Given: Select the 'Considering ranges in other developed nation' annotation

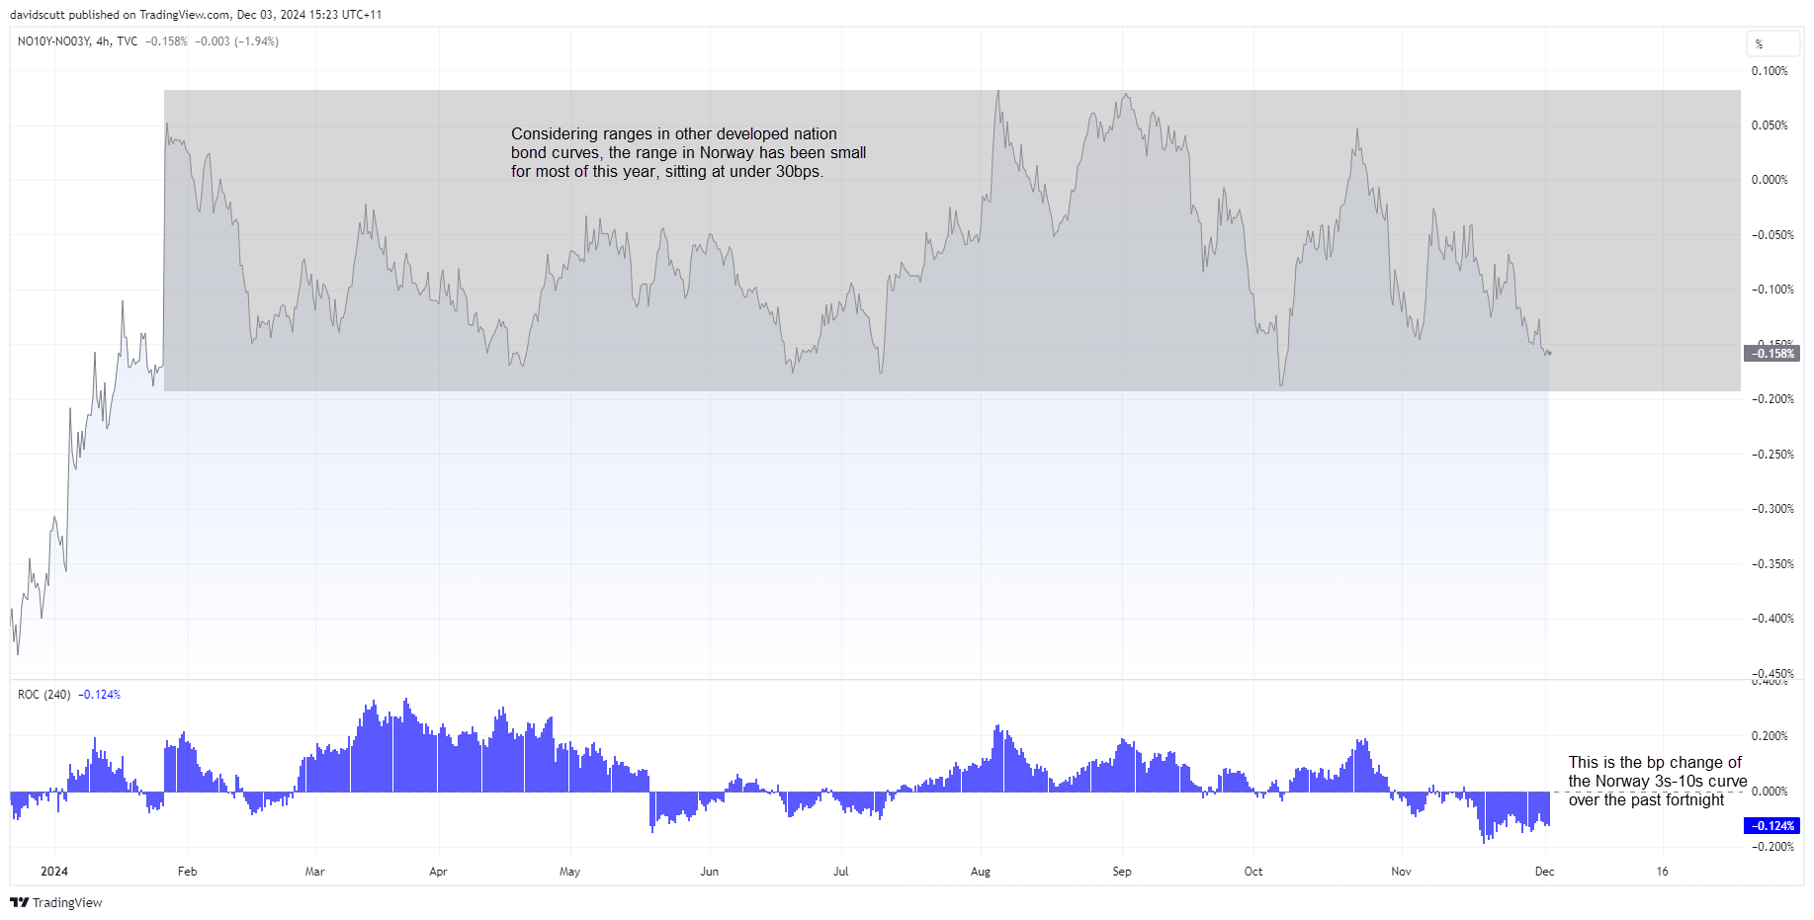Looking at the screenshot, I should coord(688,152).
